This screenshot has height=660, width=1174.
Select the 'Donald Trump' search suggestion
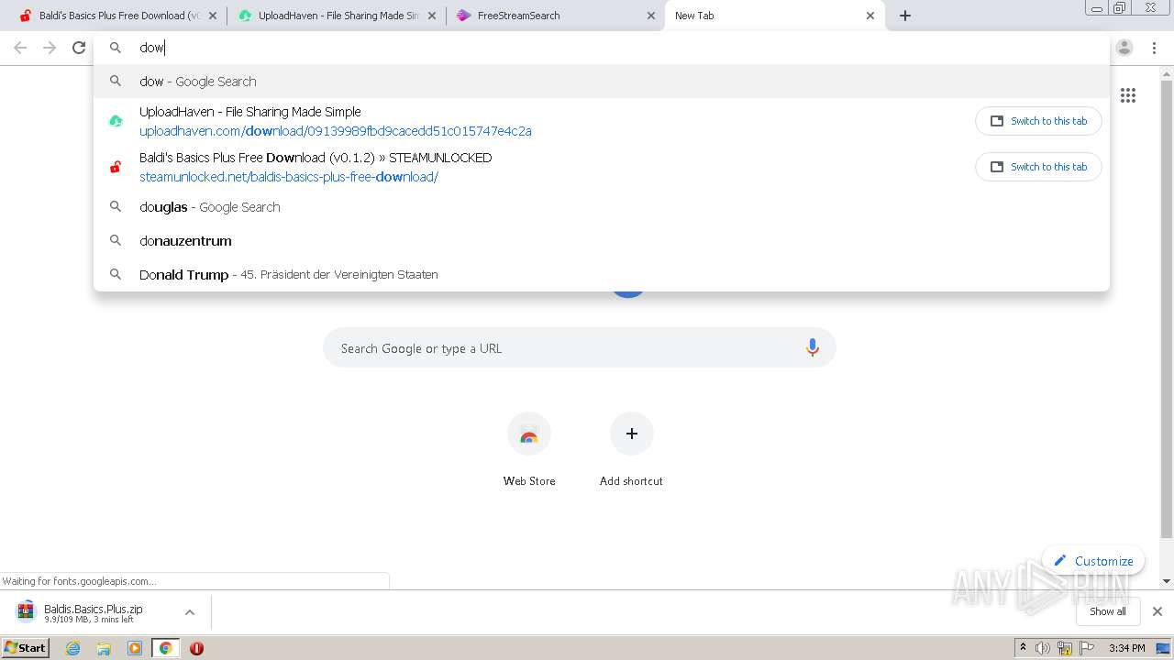tap(602, 274)
